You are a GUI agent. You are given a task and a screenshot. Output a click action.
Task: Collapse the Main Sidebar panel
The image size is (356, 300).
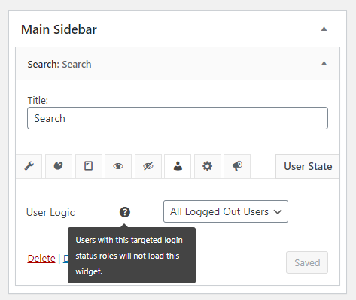[324, 29]
